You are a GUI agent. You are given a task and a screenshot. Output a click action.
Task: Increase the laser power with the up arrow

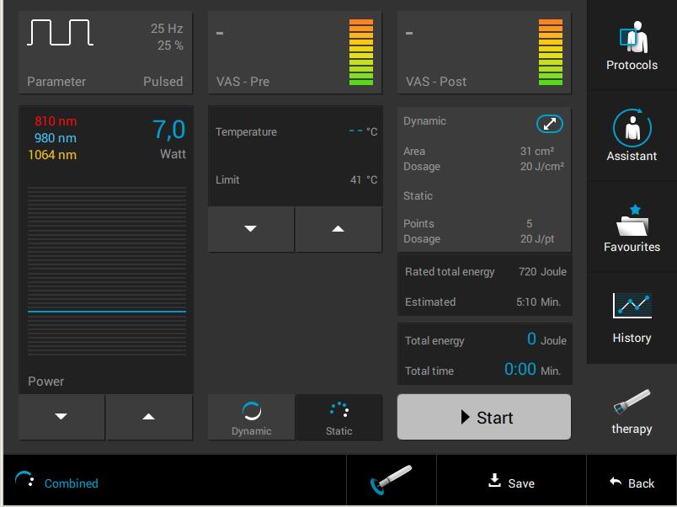point(149,415)
